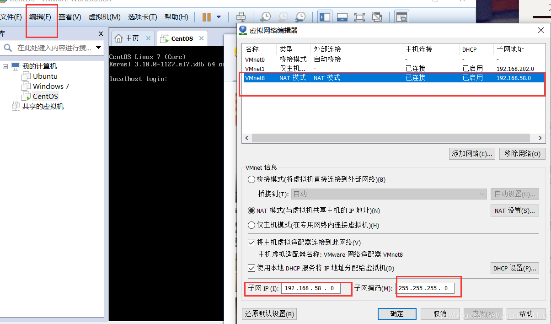Viewport: 551px width, 324px height.
Task: Select the 桥接模式 radio button
Action: pyautogui.click(x=251, y=179)
